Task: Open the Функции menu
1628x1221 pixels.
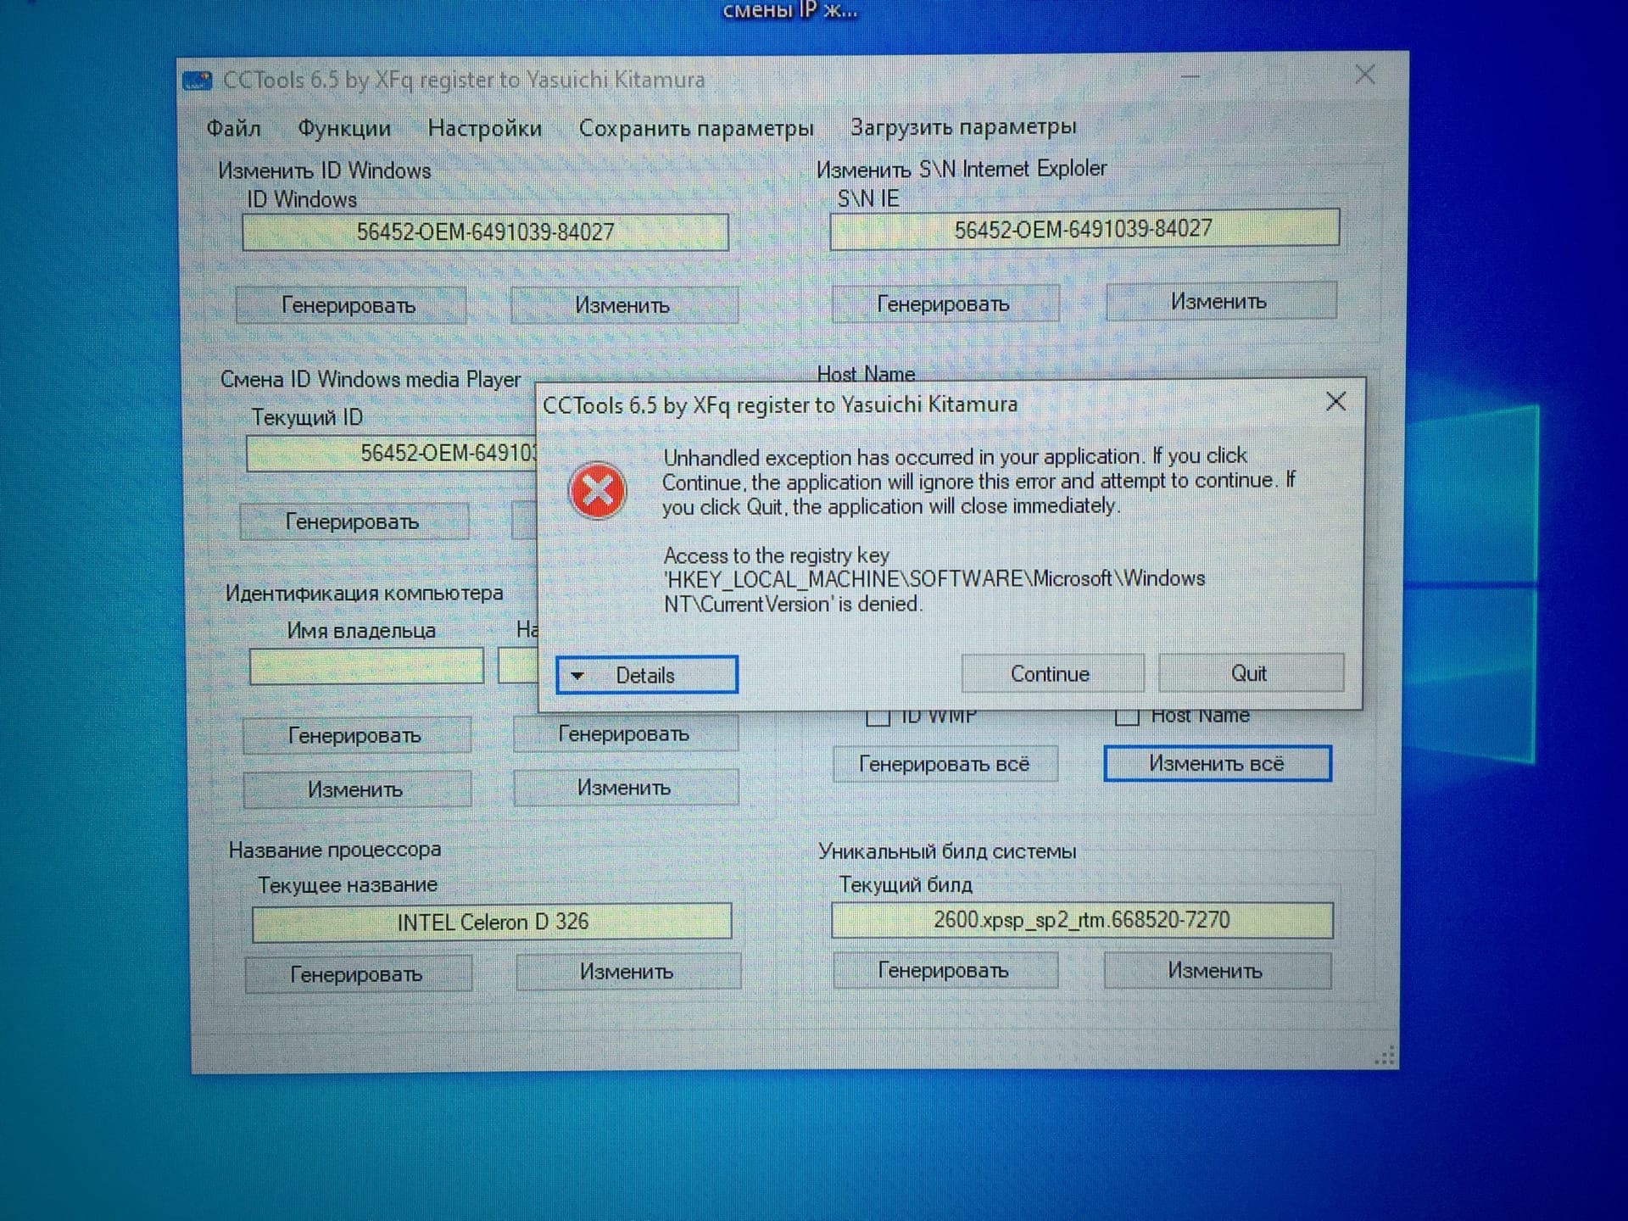Action: 344,129
